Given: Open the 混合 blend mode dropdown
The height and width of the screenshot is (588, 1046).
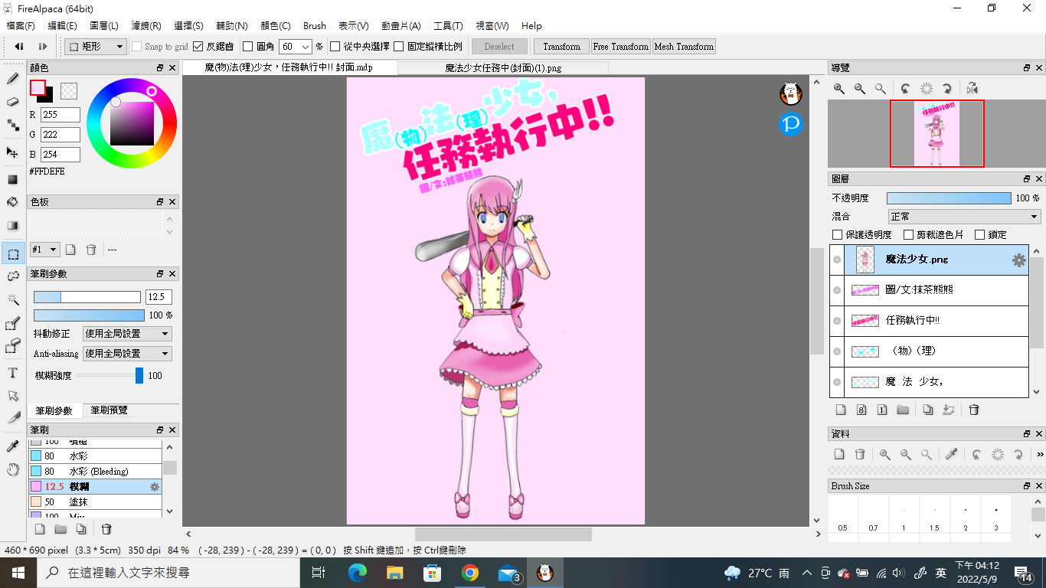Looking at the screenshot, I should [x=963, y=217].
